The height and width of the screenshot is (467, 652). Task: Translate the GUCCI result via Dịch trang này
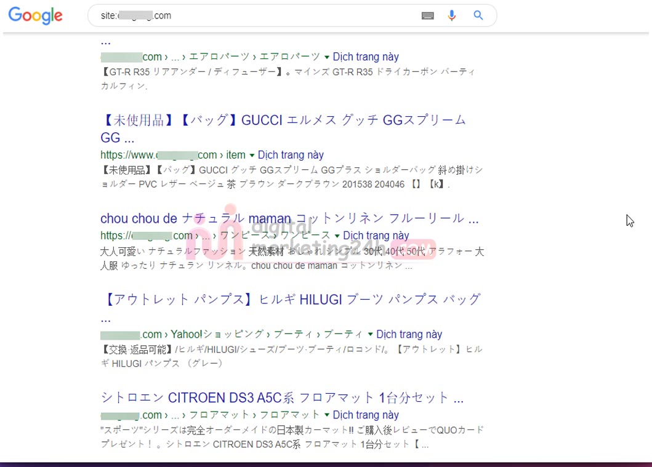291,155
